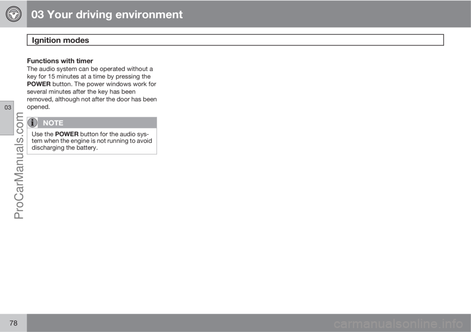Viewport: 471px width, 332px height.
Task: Click the text 'several minutes after the key'
Action: pos(67,92)
